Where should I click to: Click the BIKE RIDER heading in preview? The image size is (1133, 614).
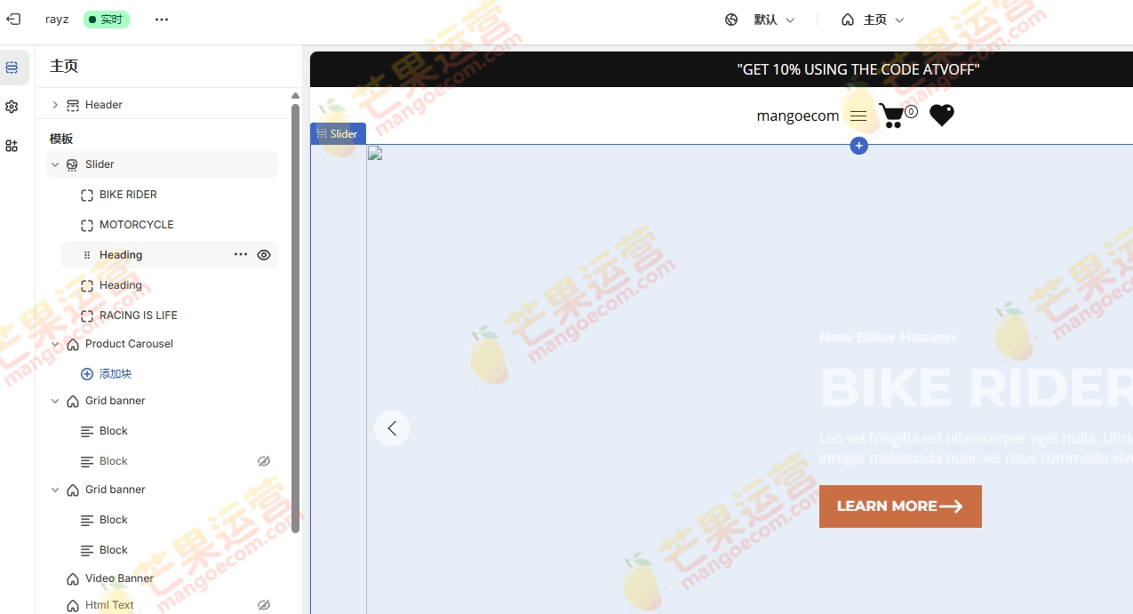tap(976, 387)
